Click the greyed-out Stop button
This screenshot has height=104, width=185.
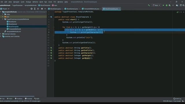173,5
